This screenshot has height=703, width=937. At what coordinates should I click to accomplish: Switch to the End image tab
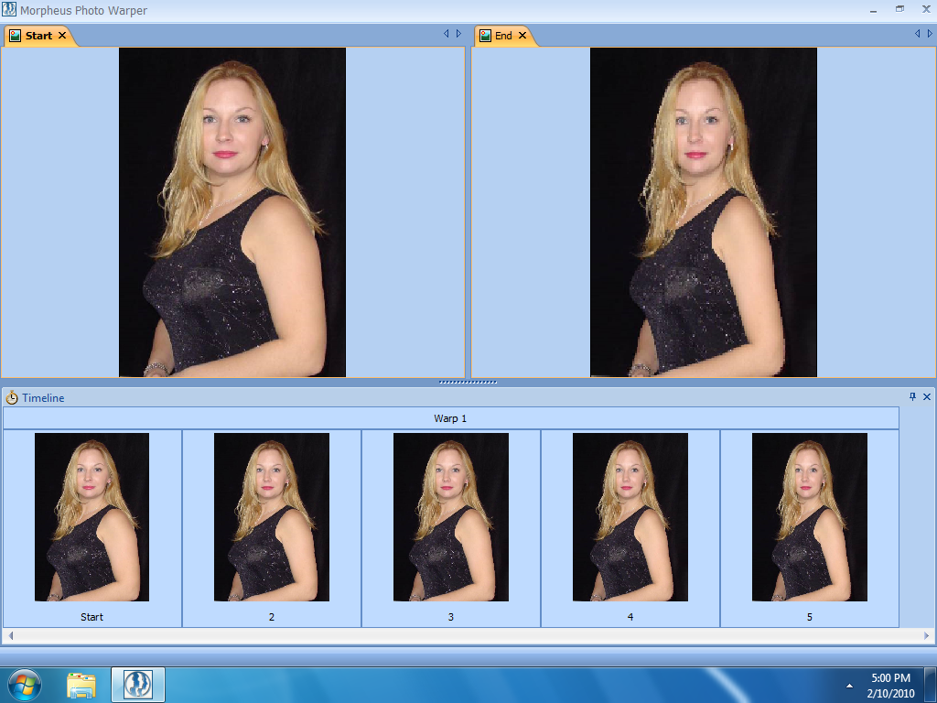503,36
